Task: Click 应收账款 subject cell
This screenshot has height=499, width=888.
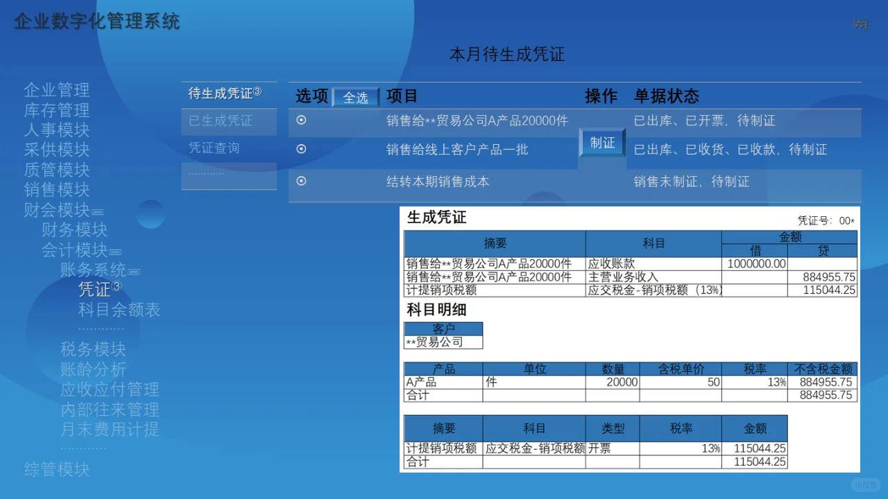Action: [x=654, y=264]
